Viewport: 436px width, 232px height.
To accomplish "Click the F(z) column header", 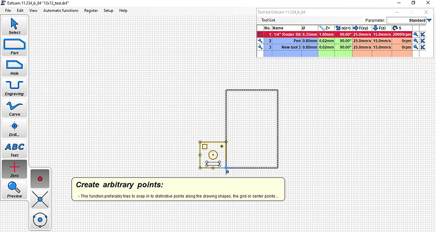I will [x=382, y=28].
